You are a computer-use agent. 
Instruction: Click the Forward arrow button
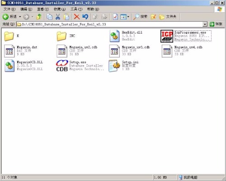(26, 17)
